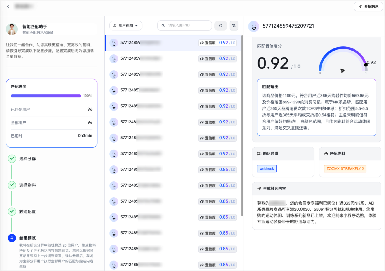Open the filter icon button
Viewport: 385px width, 271px height.
click(234, 26)
